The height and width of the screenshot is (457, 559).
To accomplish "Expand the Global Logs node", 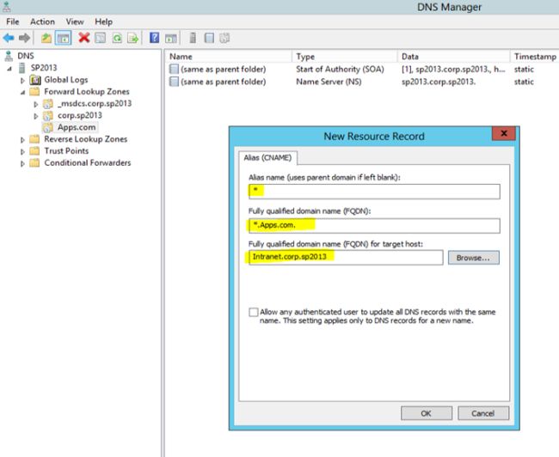I will click(22, 81).
